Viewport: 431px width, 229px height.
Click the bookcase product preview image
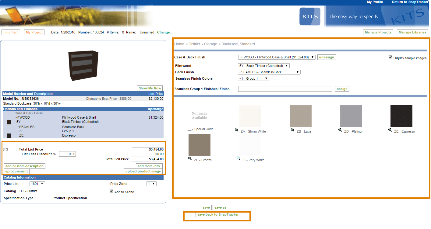[x=83, y=64]
